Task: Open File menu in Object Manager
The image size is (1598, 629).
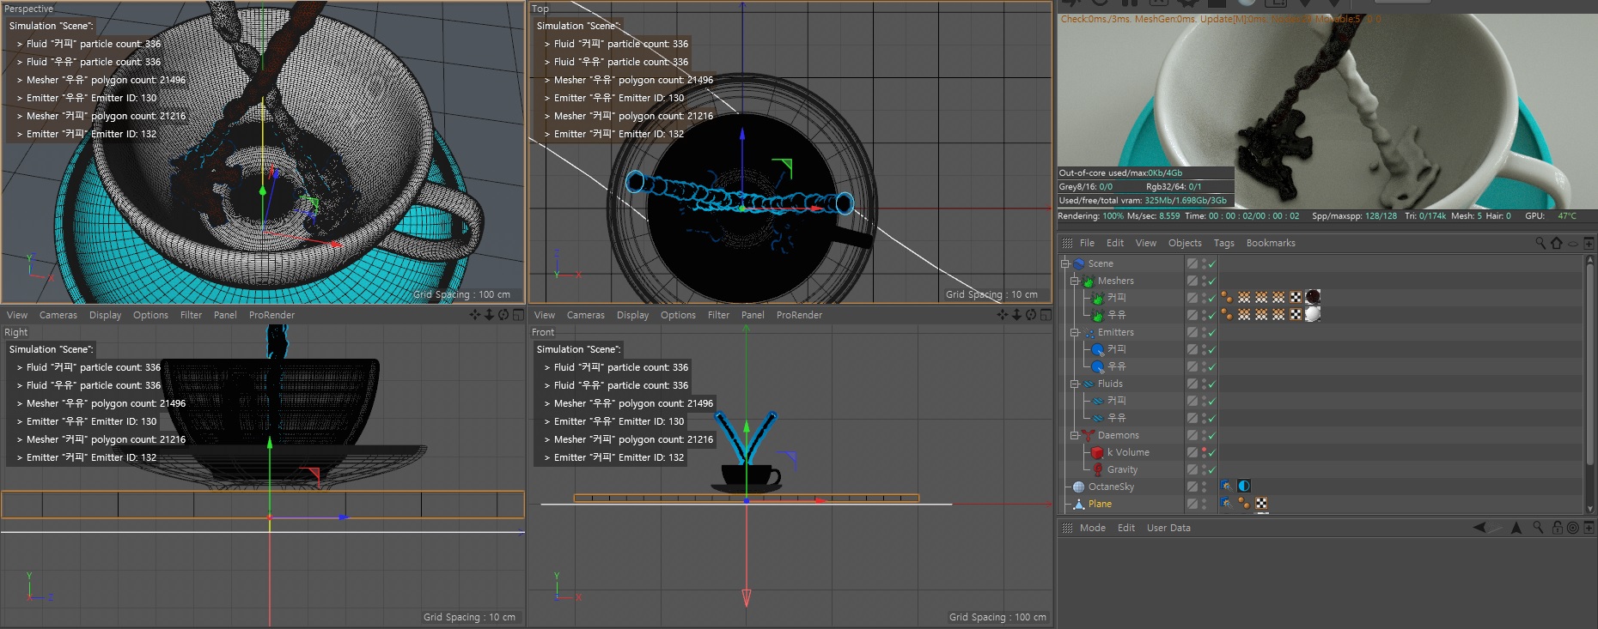Action: click(1087, 243)
